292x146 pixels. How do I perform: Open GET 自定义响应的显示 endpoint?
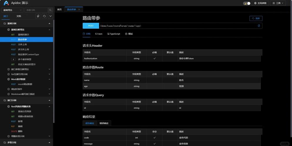tap(26, 65)
